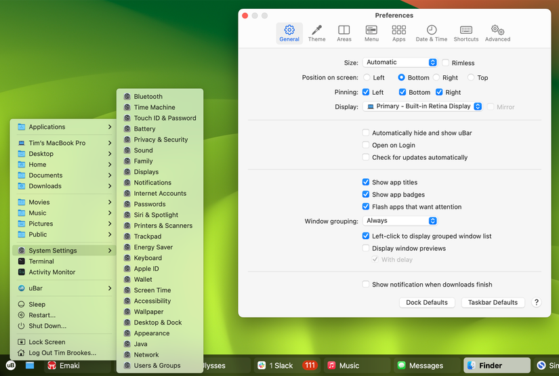Click the Lock Screen icon
This screenshot has height=376, width=559.
point(22,341)
